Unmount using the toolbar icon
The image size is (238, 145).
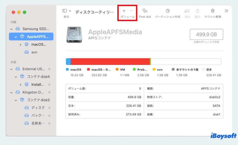(213, 11)
